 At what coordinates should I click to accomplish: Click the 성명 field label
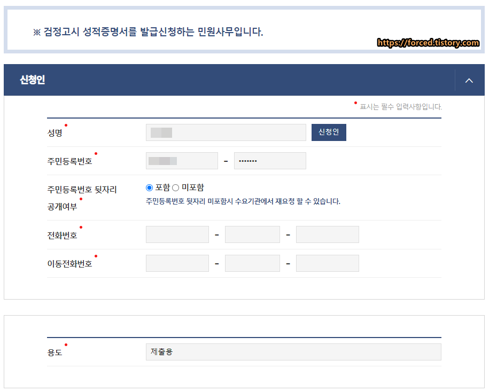[x=55, y=133]
